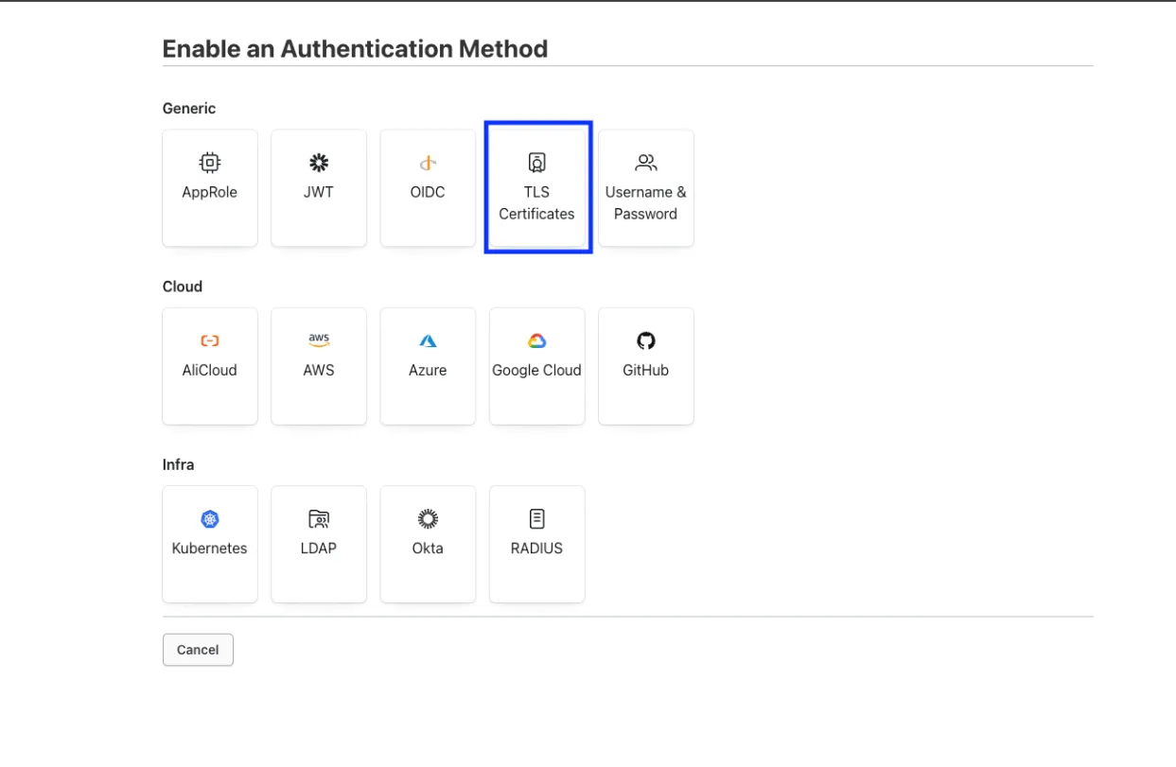Screen dimensions: 1176x767
Task: Click the "Generic" section heading
Action: pos(189,109)
